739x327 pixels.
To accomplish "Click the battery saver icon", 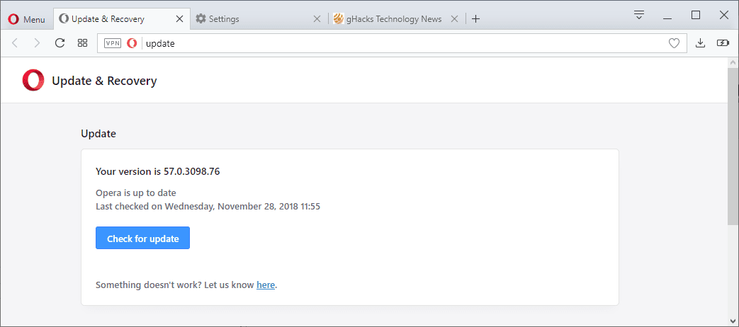I will pyautogui.click(x=723, y=43).
